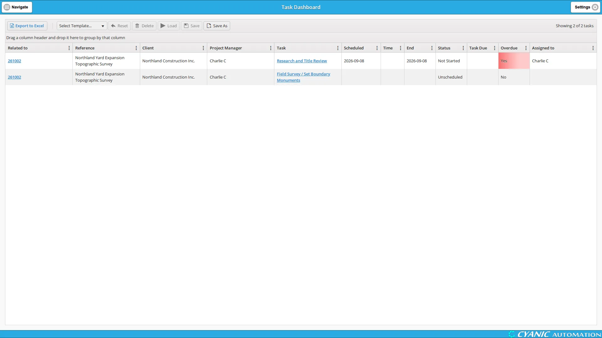Screen dimensions: 602x338
Task: Sort by the Client column header
Action: tap(148, 48)
